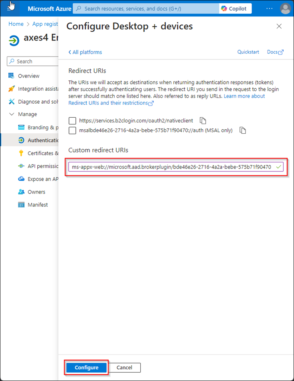This screenshot has height=381, width=294.
Task: Copy the msal auth redirect URI
Action: (x=243, y=130)
